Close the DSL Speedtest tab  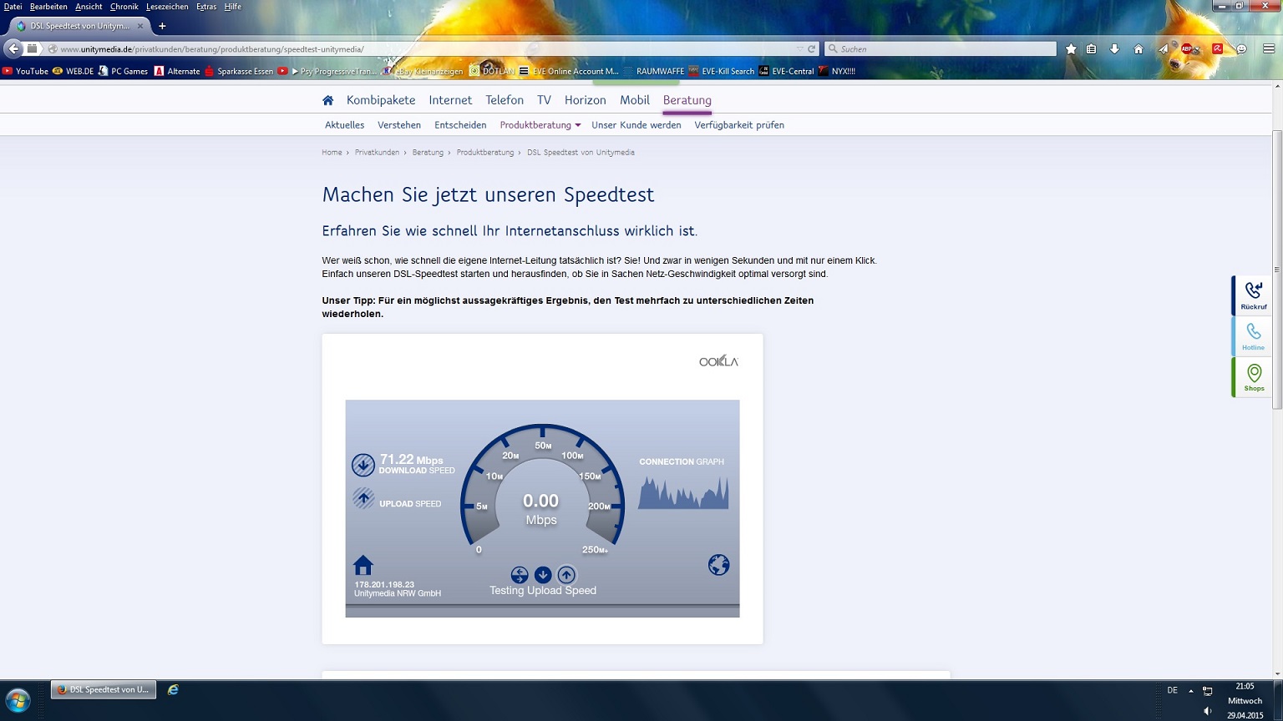(140, 26)
